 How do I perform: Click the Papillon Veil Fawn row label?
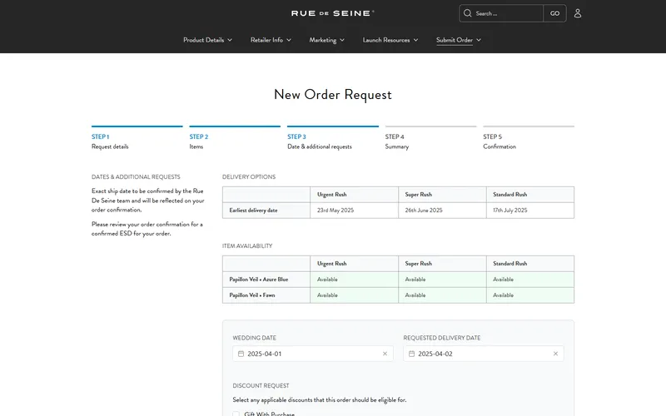[x=266, y=295]
